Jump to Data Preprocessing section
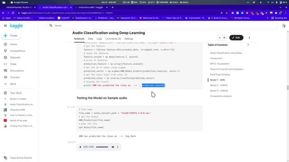The height and width of the screenshot is (162, 289). click(220, 75)
